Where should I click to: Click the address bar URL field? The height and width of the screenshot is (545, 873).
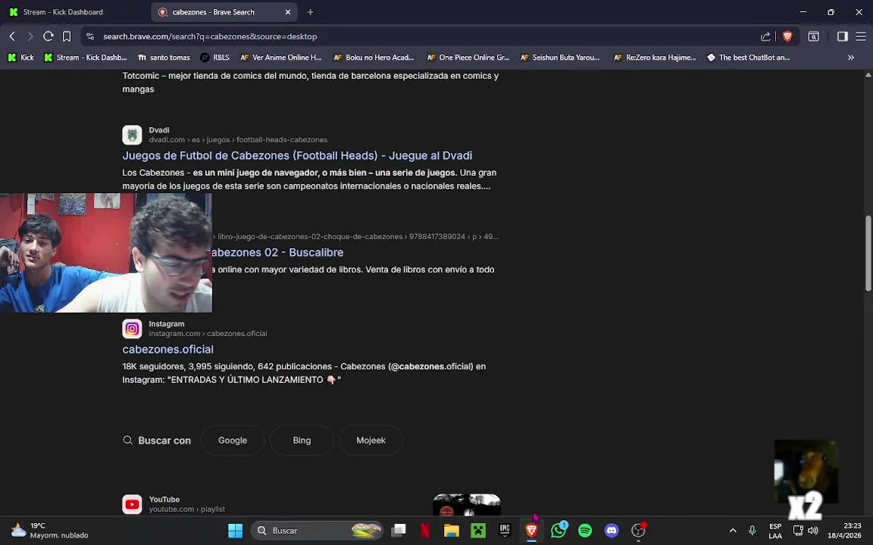point(423,36)
